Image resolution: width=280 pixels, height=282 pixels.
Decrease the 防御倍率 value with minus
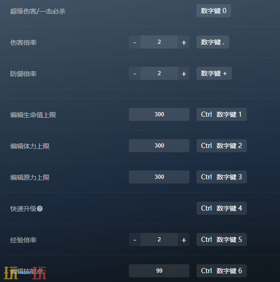point(135,73)
